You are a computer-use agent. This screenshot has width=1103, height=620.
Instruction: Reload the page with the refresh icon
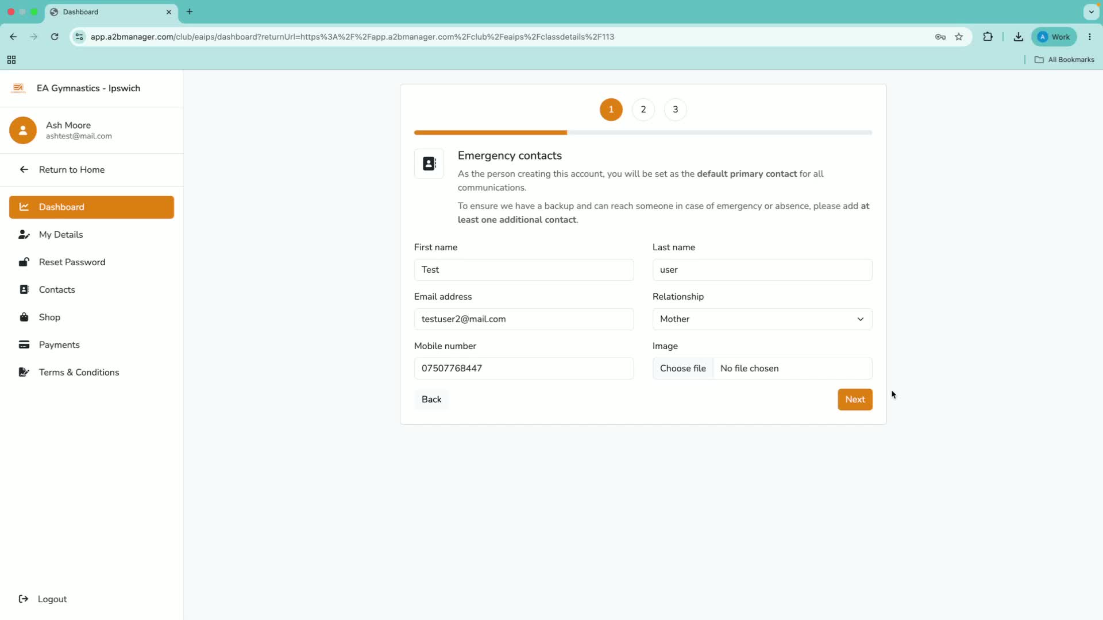55,37
